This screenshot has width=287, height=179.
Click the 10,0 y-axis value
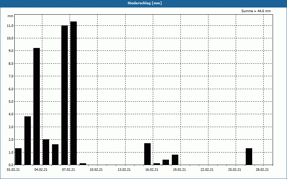[x=10, y=38]
